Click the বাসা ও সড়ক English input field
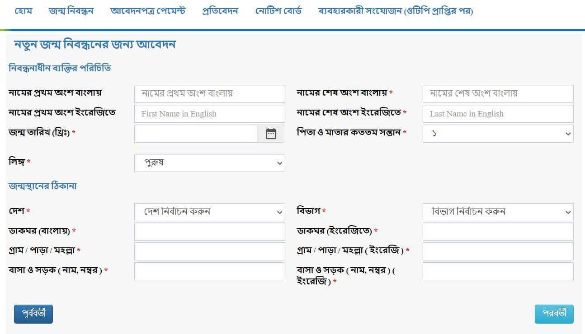The height and width of the screenshot is (334, 585). (x=497, y=271)
